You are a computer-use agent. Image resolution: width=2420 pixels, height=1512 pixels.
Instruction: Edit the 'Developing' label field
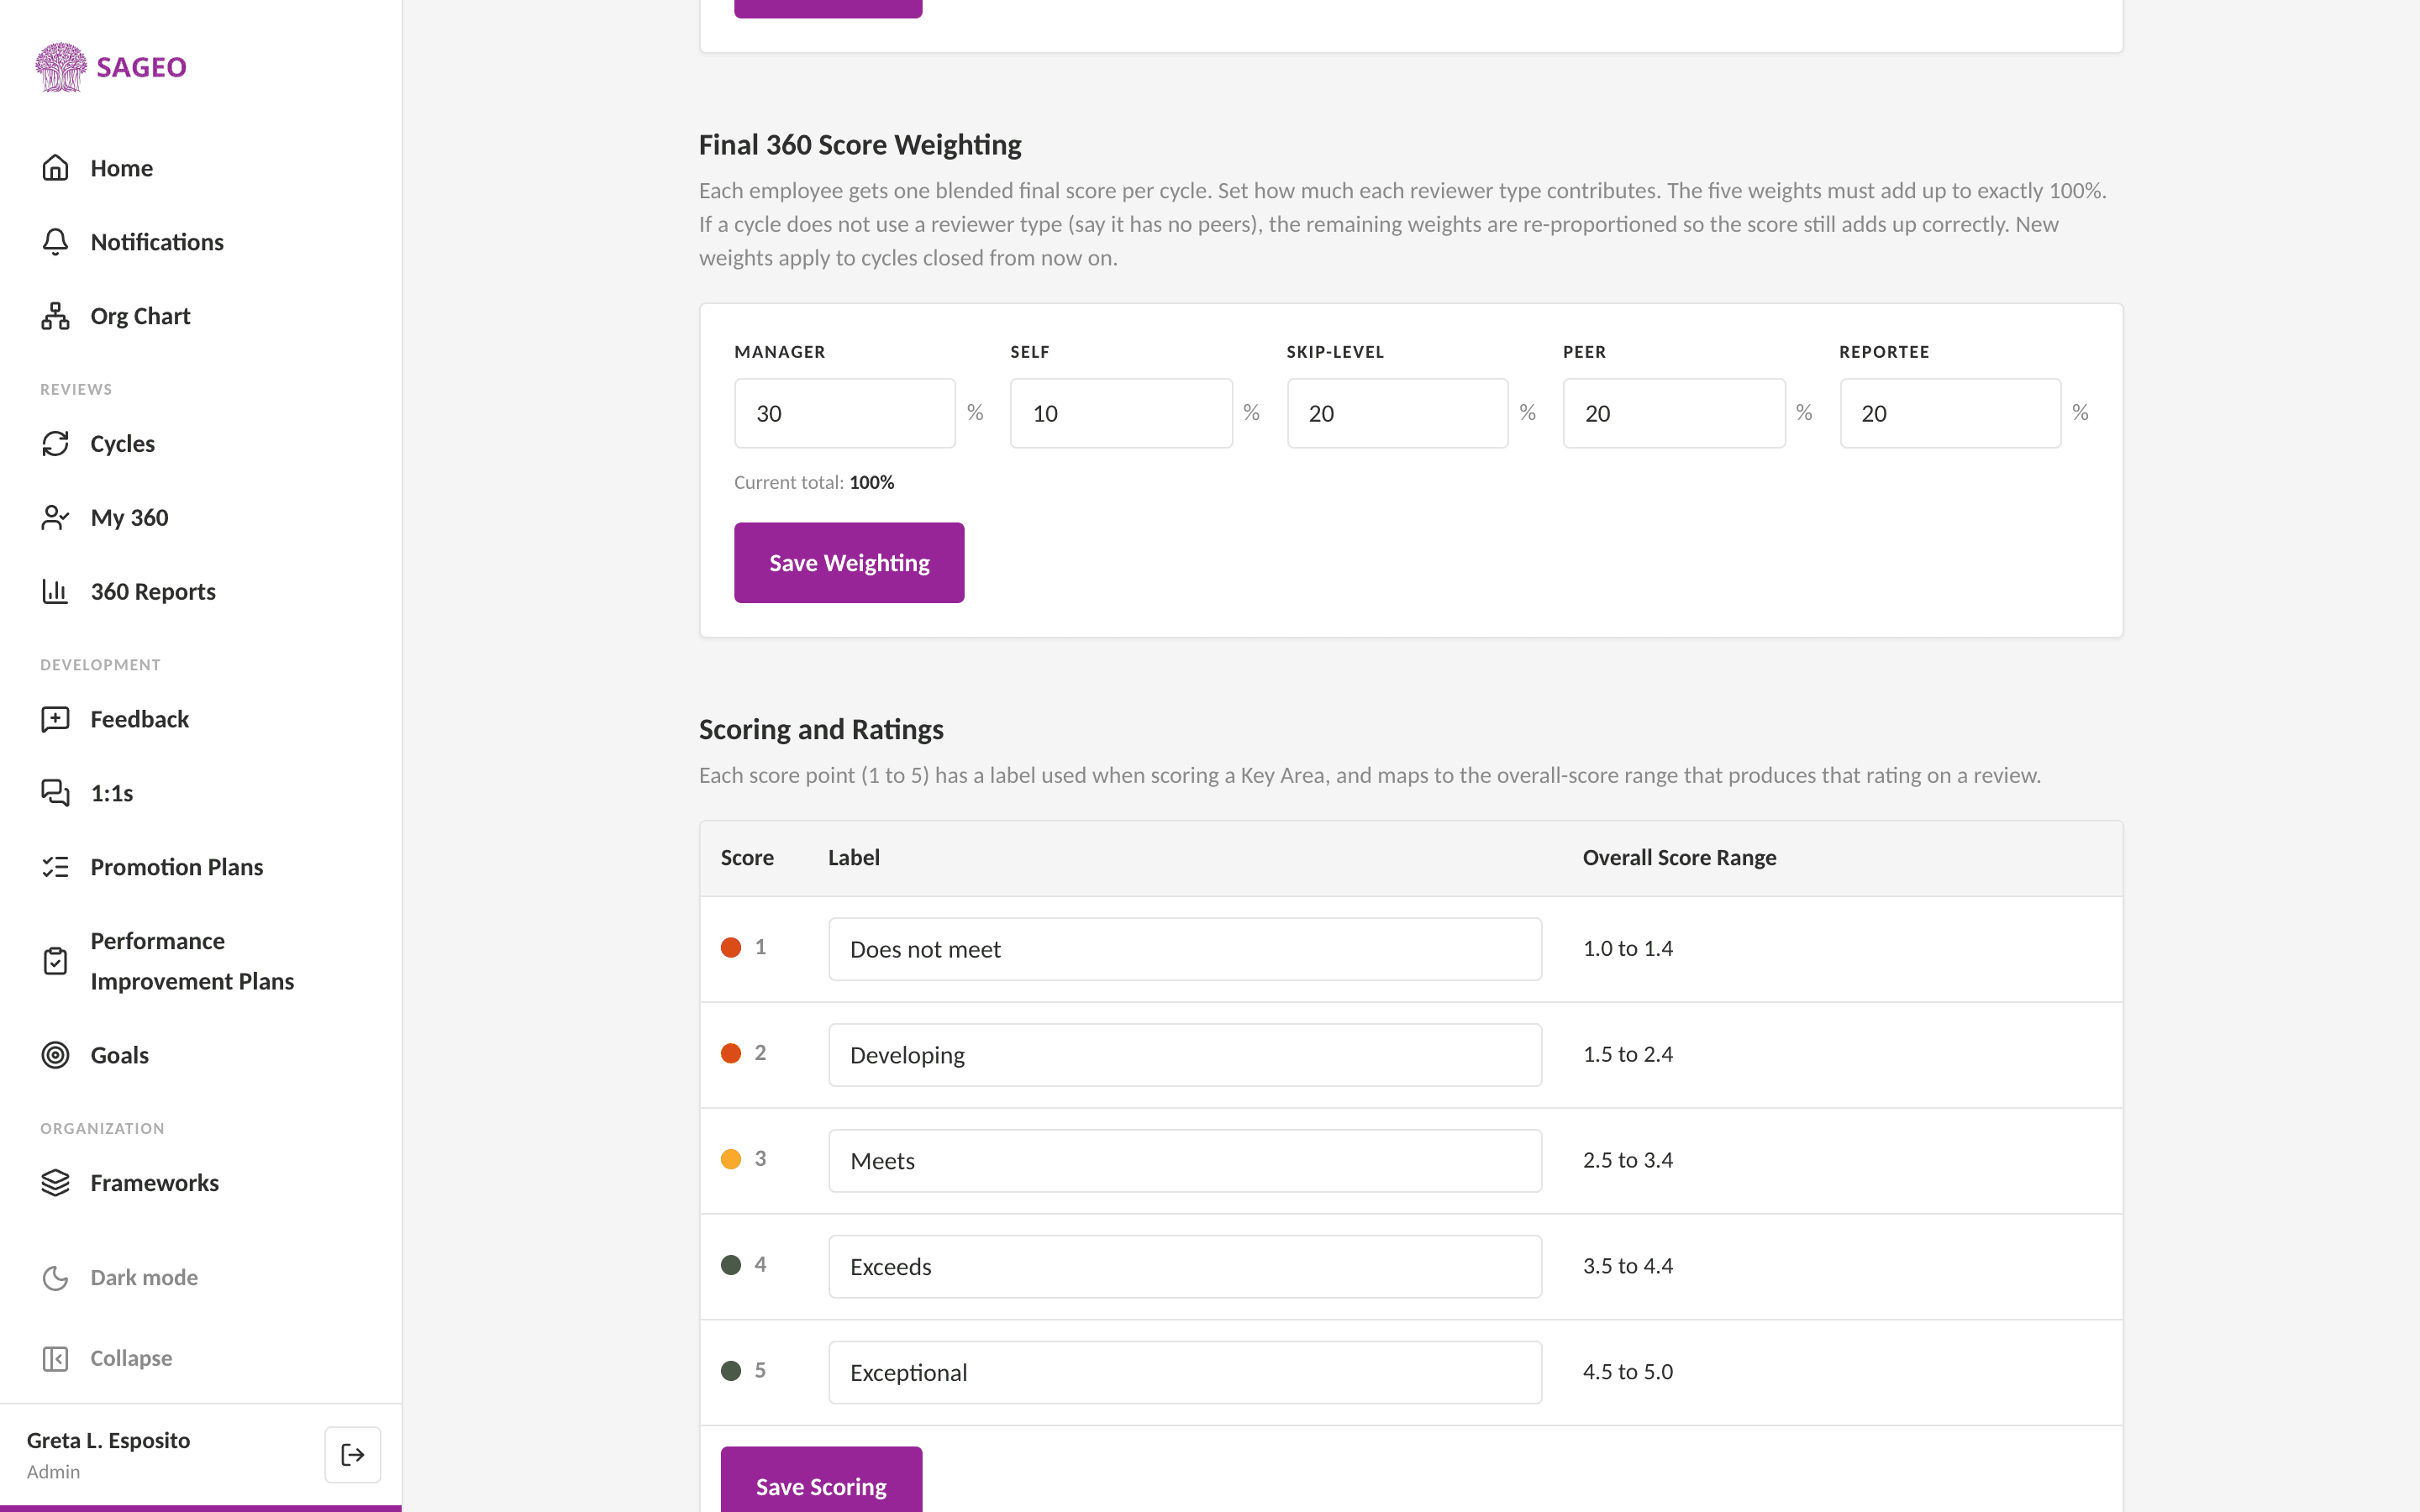pos(1185,1056)
